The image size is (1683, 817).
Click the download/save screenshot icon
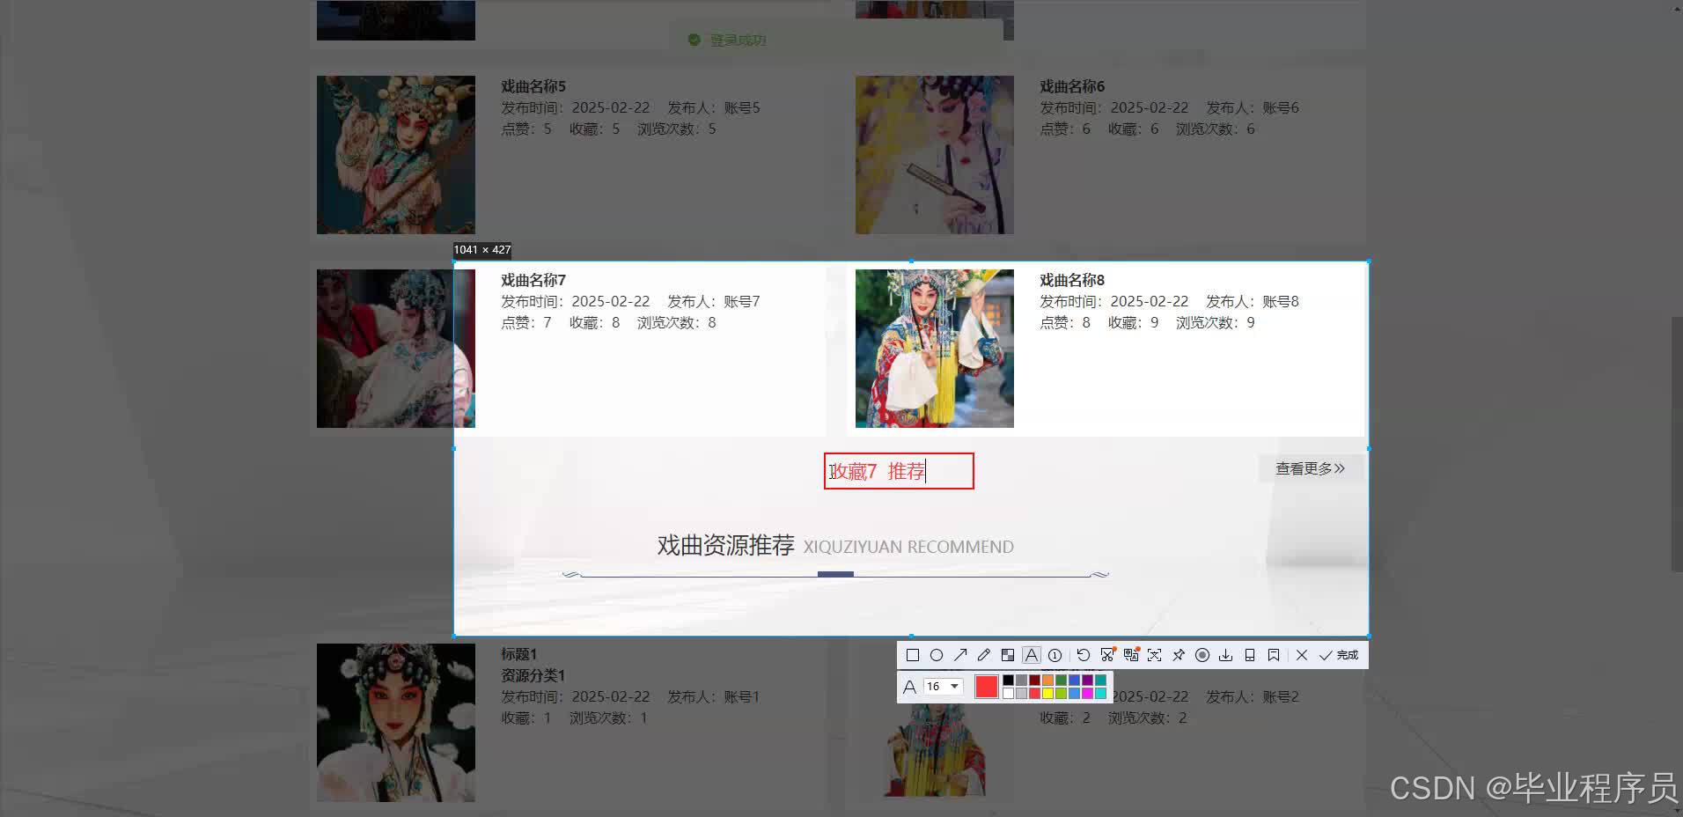coord(1226,655)
